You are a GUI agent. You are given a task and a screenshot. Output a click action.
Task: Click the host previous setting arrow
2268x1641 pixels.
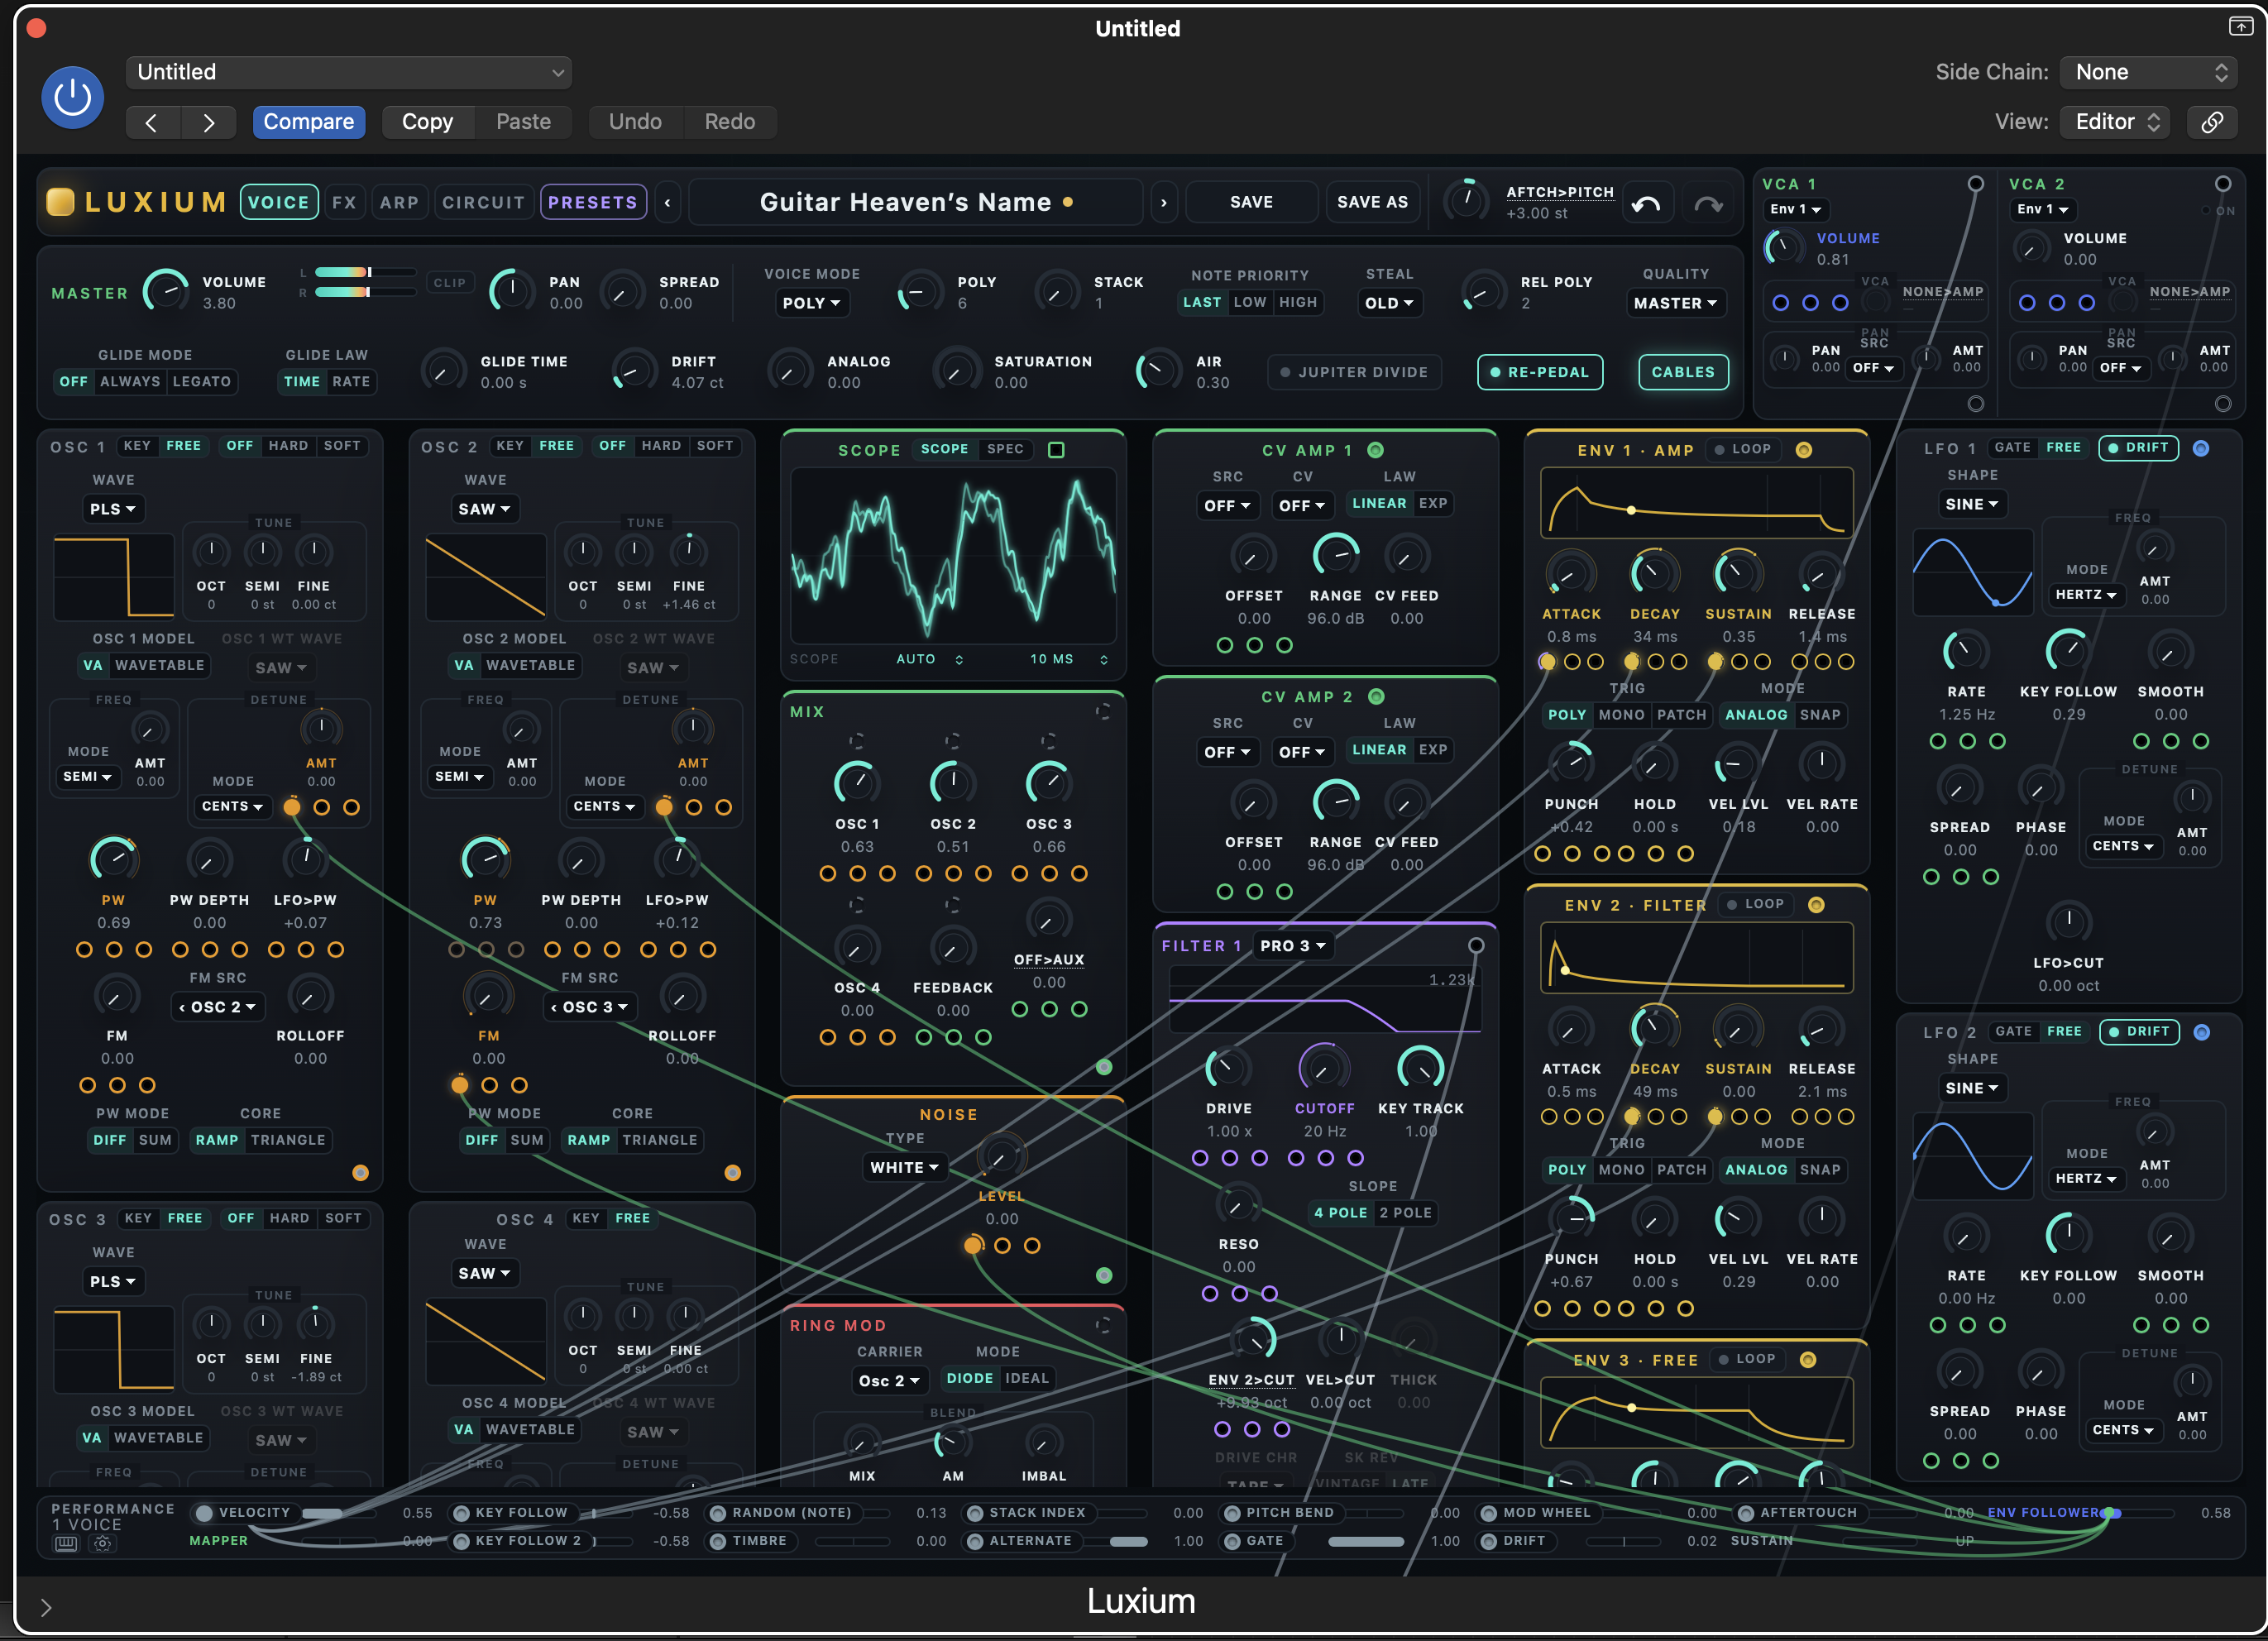pyautogui.click(x=152, y=122)
